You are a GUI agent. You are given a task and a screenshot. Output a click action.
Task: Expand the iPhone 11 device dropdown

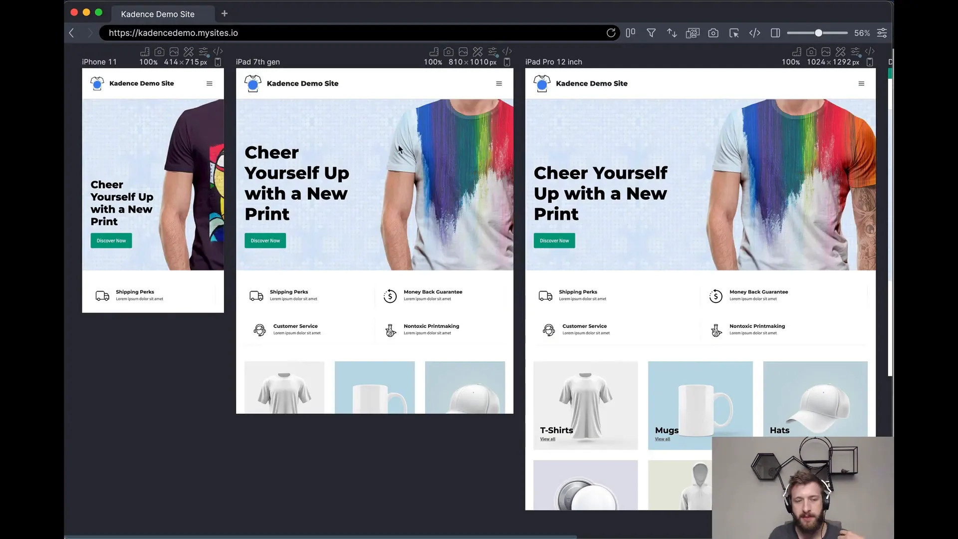coord(99,61)
